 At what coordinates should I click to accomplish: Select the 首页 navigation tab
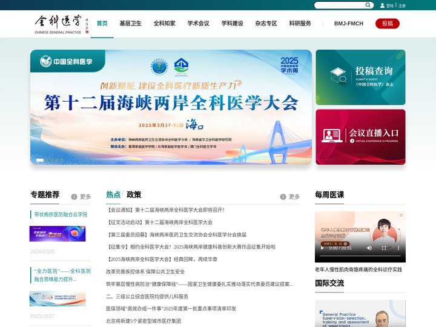[x=102, y=24]
